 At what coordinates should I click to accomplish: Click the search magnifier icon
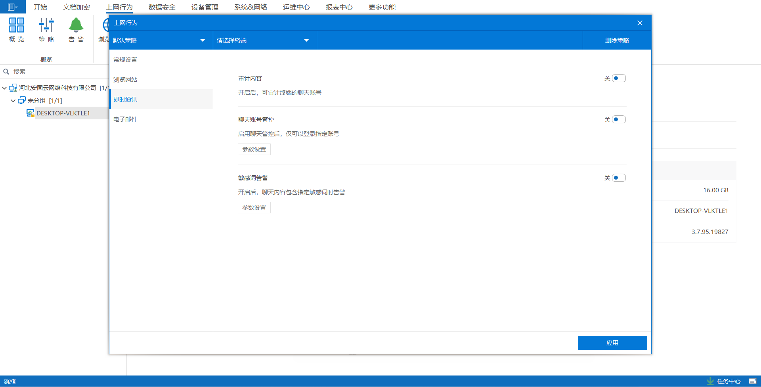pos(6,72)
